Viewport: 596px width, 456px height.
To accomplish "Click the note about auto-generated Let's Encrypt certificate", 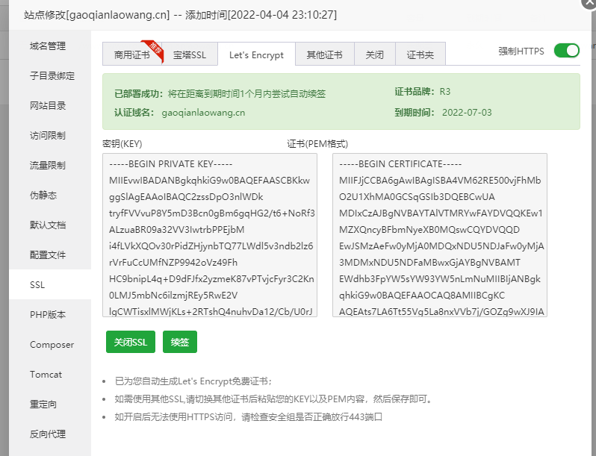I will [x=193, y=381].
